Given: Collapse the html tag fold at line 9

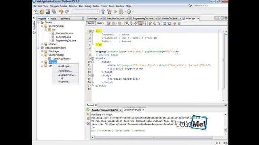Looking at the screenshot, I should pyautogui.click(x=93, y=58).
